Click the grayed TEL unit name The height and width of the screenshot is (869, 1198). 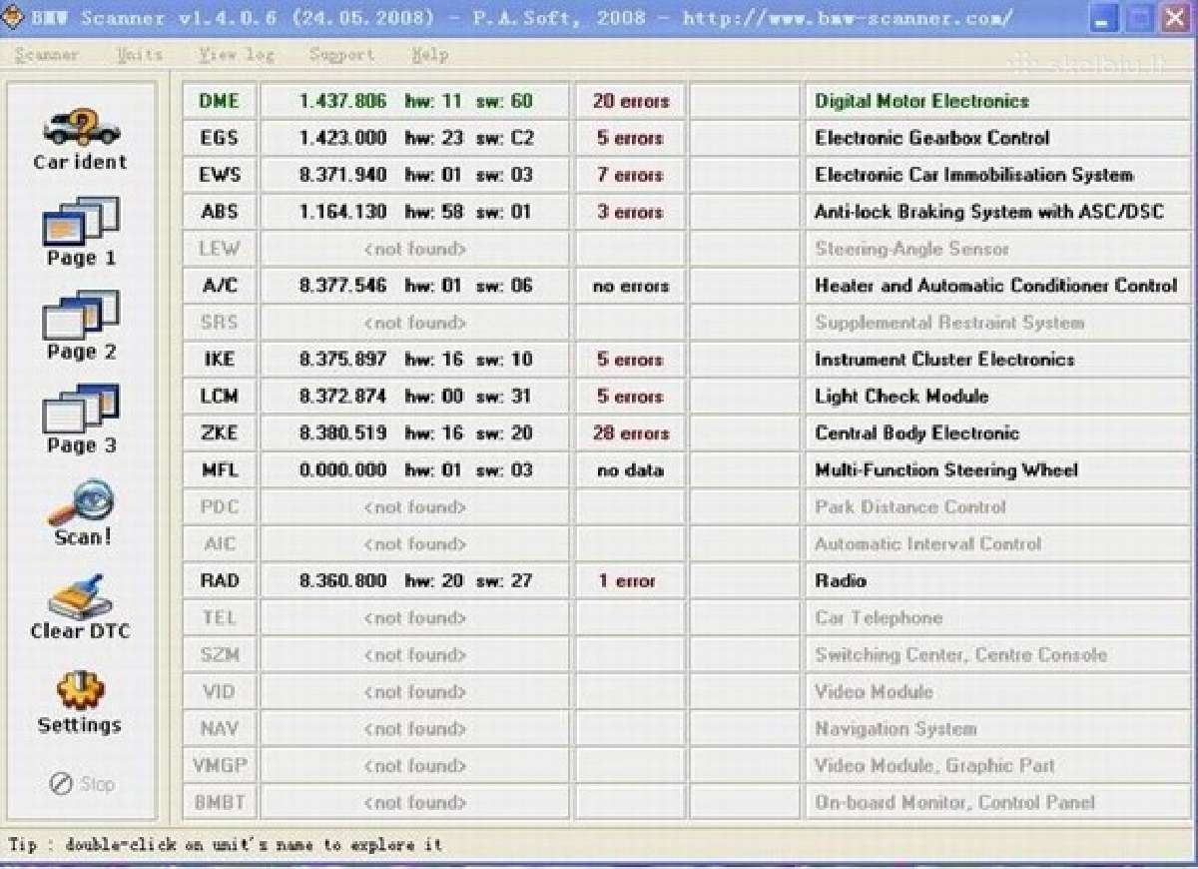(220, 618)
